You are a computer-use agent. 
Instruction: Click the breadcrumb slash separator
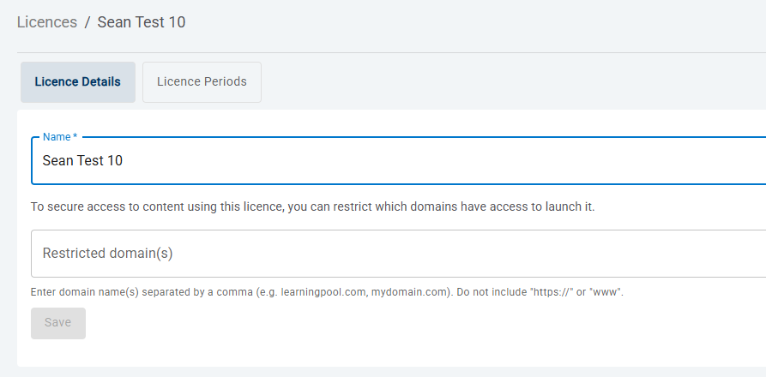[x=87, y=22]
